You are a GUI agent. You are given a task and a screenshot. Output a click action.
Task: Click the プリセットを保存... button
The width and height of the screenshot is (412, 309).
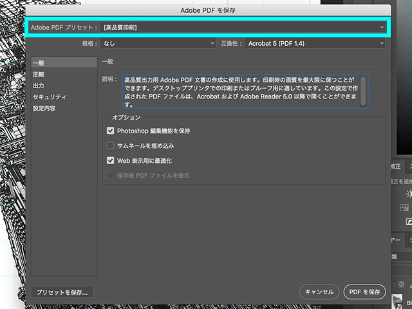point(62,292)
